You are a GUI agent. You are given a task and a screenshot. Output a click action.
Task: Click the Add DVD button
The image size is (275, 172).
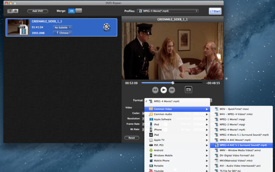(x=37, y=11)
